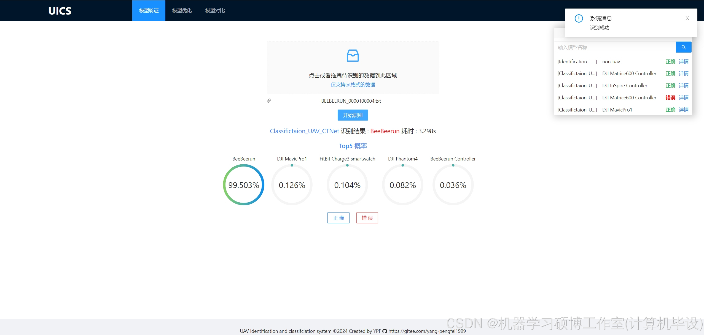Click the UICS logo
Image resolution: width=704 pixels, height=335 pixels.
pyautogui.click(x=60, y=11)
